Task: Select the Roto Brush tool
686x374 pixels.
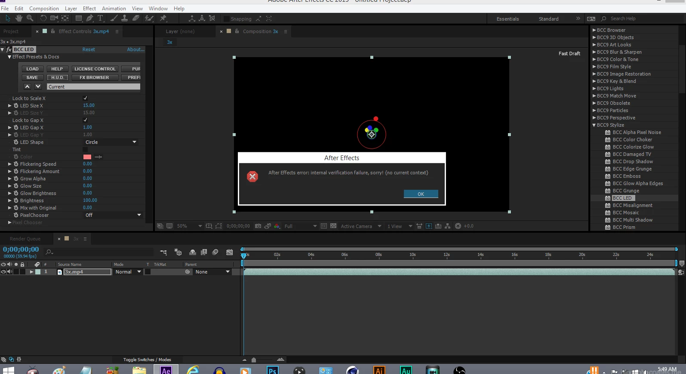Action: [149, 18]
